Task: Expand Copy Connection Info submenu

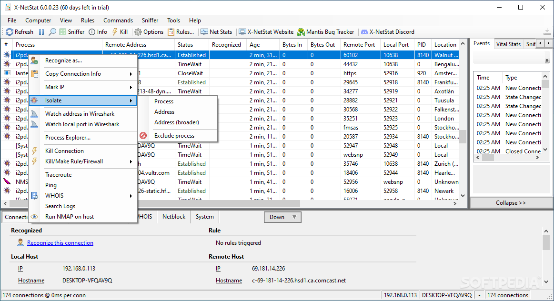Action: coord(131,74)
